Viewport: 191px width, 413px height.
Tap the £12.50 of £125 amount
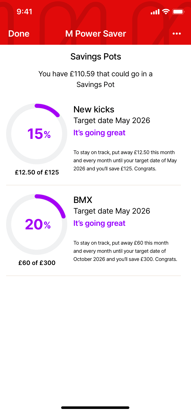[x=37, y=172]
